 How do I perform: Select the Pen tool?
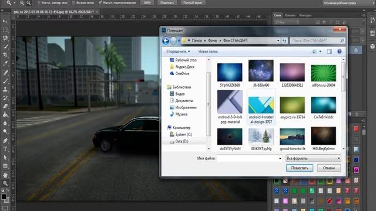pyautogui.click(x=5, y=141)
